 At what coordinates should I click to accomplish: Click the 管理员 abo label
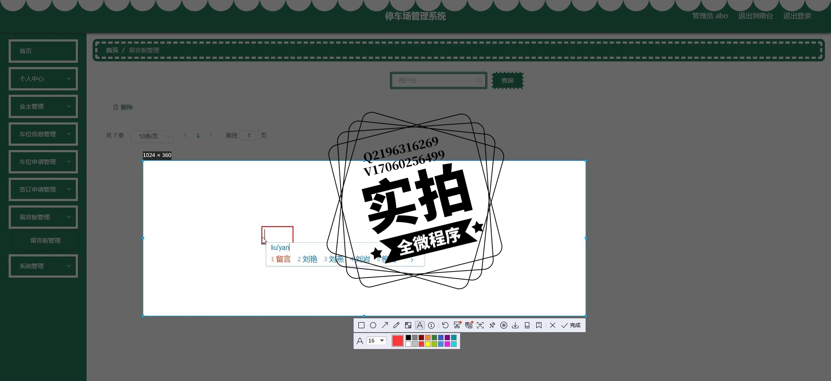click(710, 16)
